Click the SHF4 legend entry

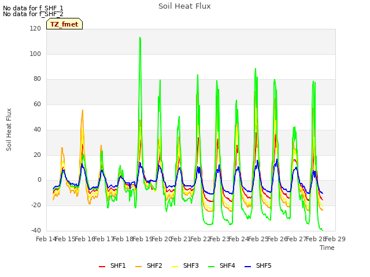(221, 265)
